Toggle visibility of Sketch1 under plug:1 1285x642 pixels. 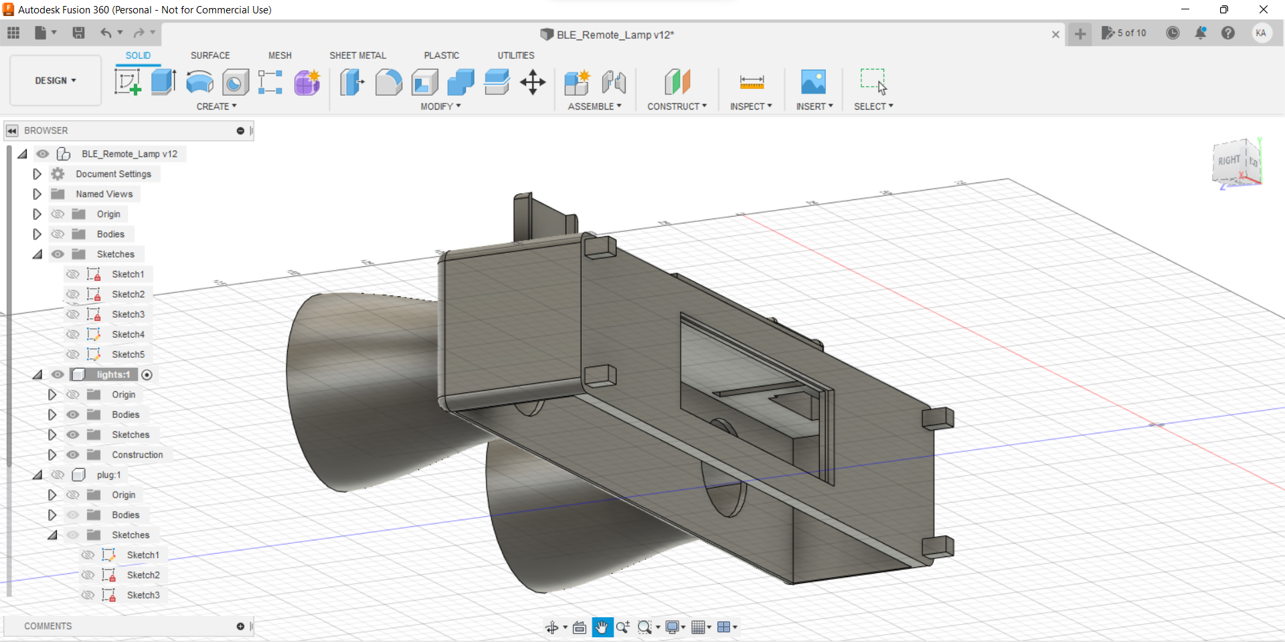click(88, 554)
